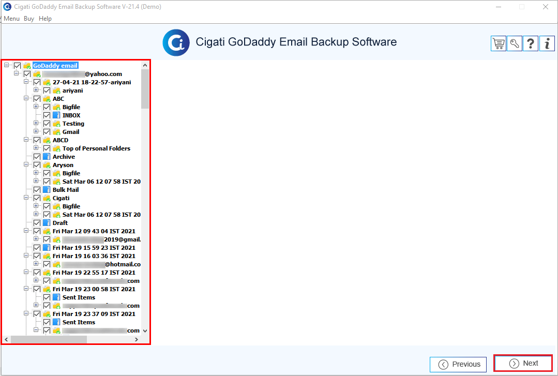Open the question mark help icon

pos(531,44)
